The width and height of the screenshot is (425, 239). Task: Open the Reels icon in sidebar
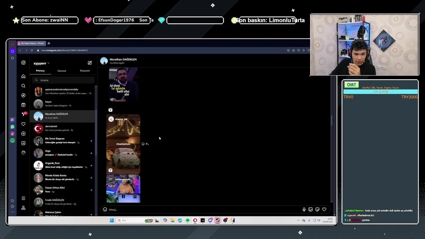[23, 105]
